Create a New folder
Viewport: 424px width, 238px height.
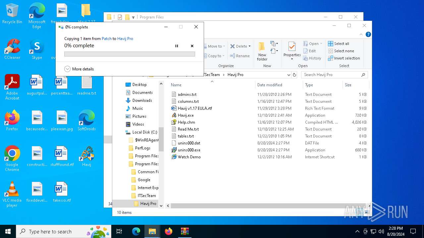262,51
